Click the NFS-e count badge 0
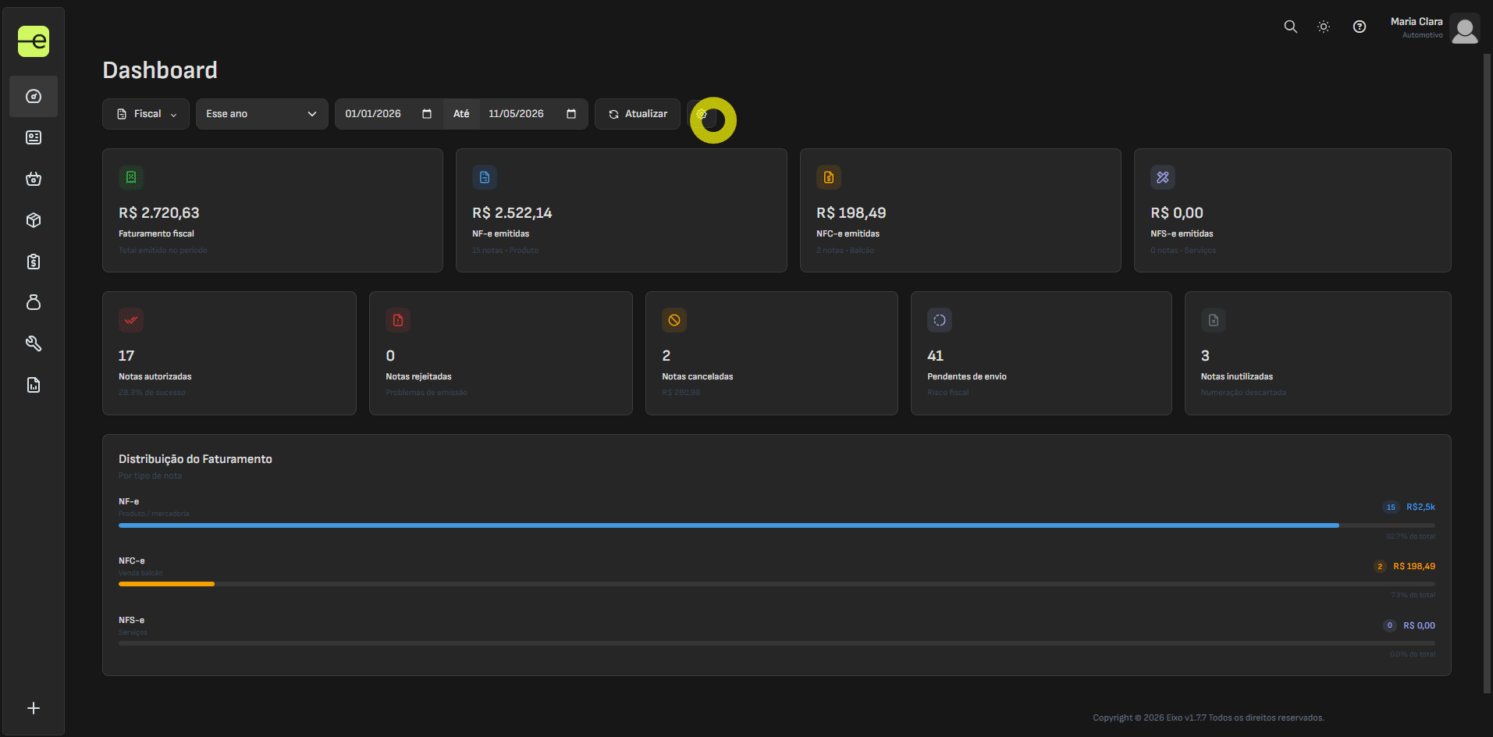Image resolution: width=1493 pixels, height=737 pixels. click(1390, 626)
